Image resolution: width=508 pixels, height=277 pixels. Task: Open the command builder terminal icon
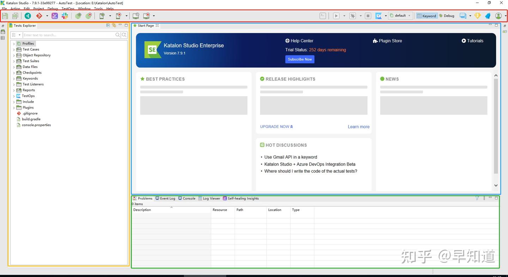(323, 16)
